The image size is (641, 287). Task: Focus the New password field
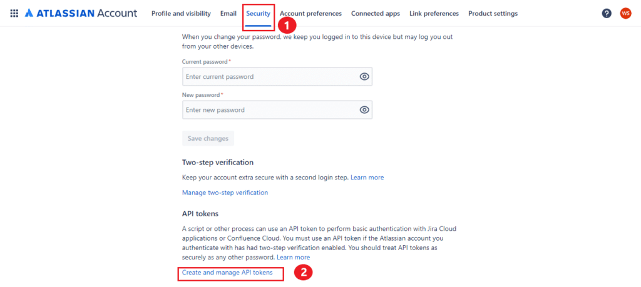[x=269, y=110]
